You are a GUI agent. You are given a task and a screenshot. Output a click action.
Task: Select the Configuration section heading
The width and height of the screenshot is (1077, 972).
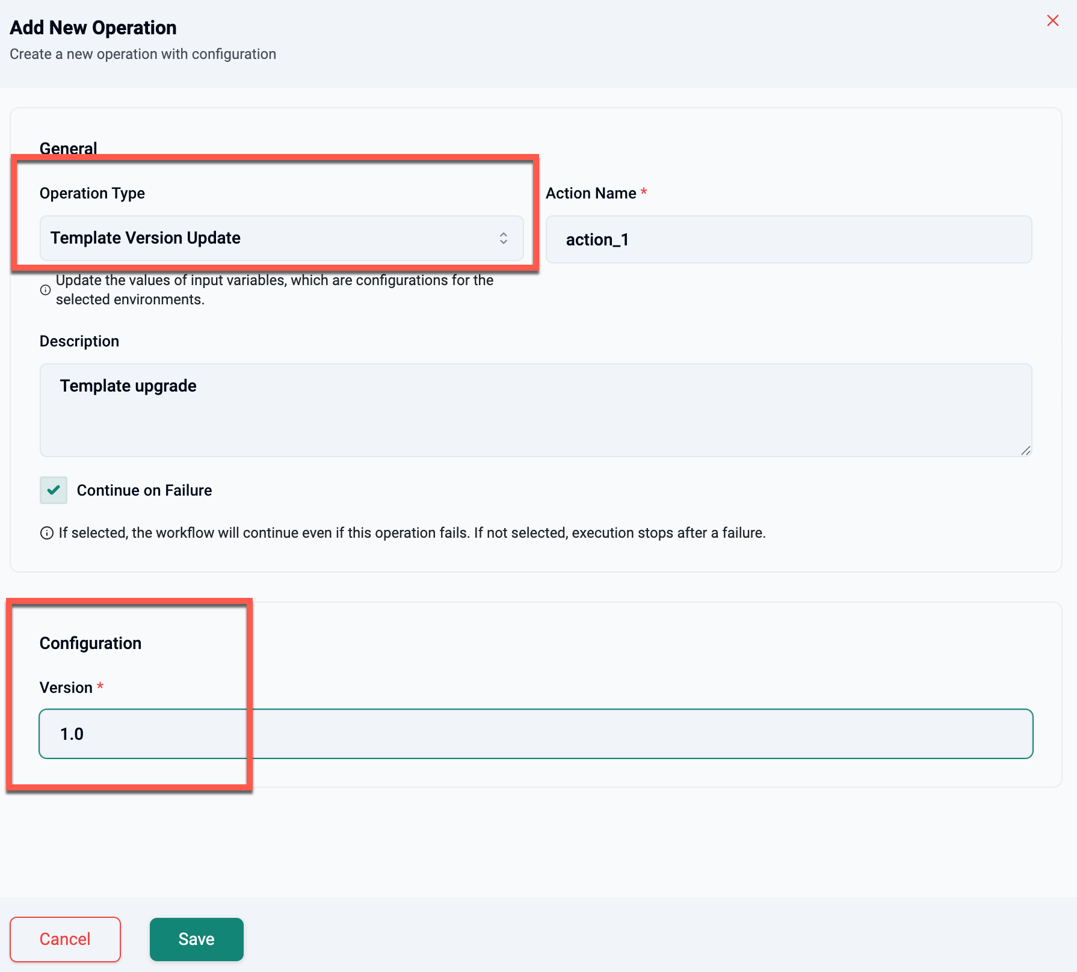click(x=90, y=643)
